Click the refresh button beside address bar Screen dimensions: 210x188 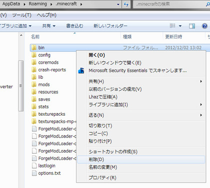(x=126, y=4)
